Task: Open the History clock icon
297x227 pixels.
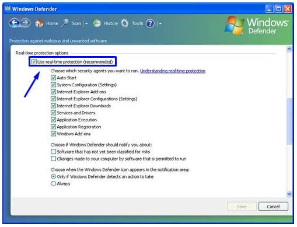Action: point(97,23)
